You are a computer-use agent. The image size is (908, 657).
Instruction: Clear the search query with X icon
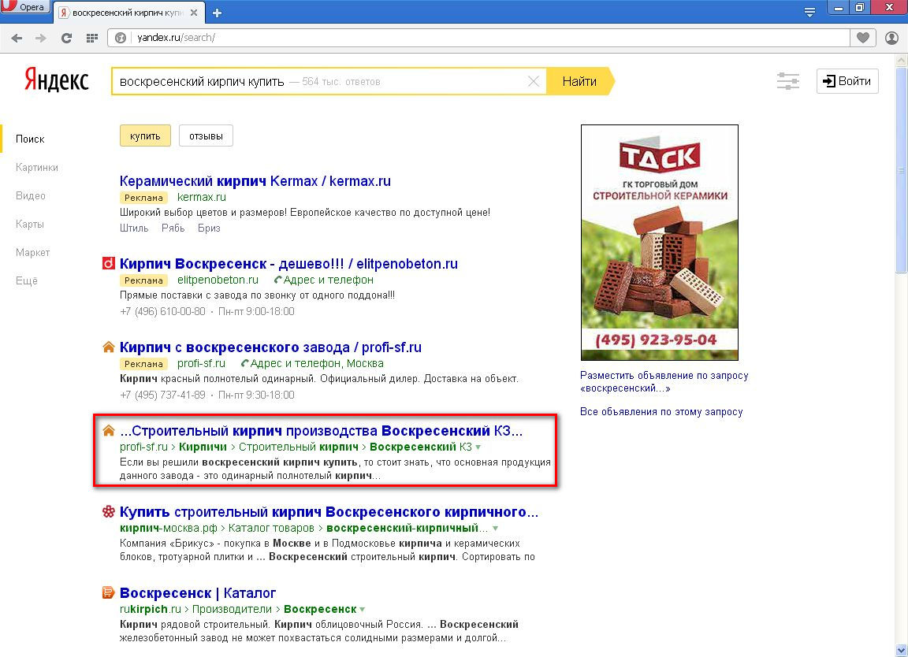click(x=534, y=81)
